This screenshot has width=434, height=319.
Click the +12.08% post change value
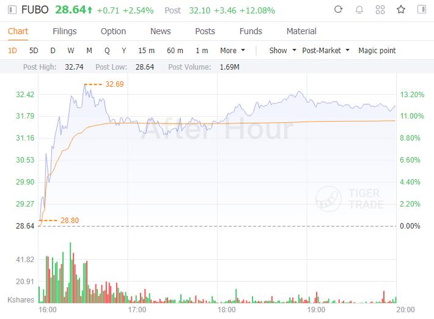coord(257,10)
